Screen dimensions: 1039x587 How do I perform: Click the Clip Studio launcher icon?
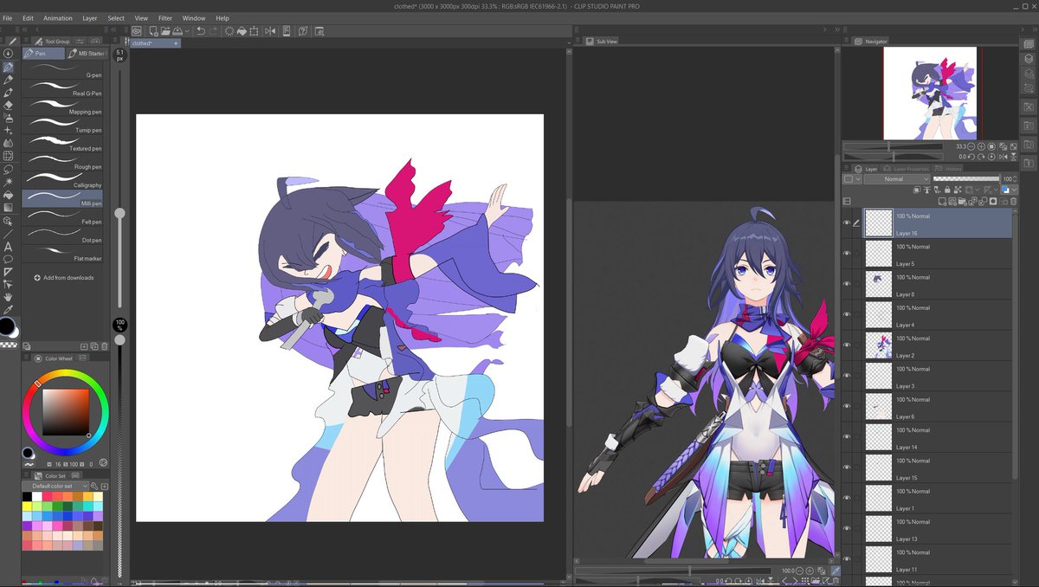138,30
